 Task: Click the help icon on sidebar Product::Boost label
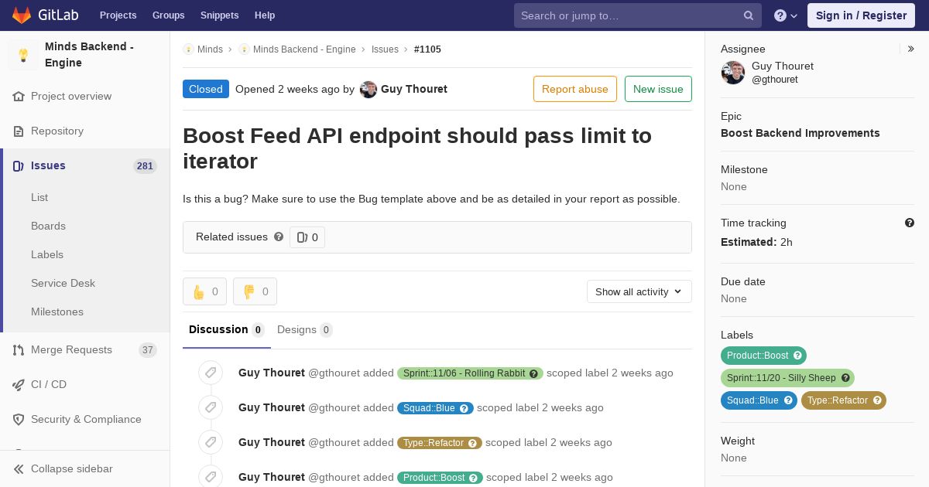tap(798, 356)
